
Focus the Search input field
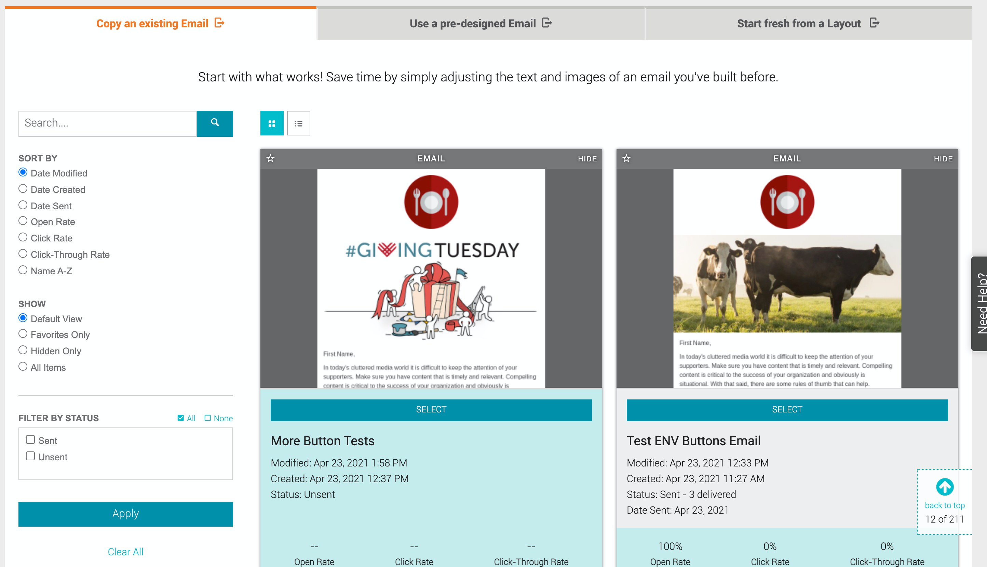coord(107,123)
